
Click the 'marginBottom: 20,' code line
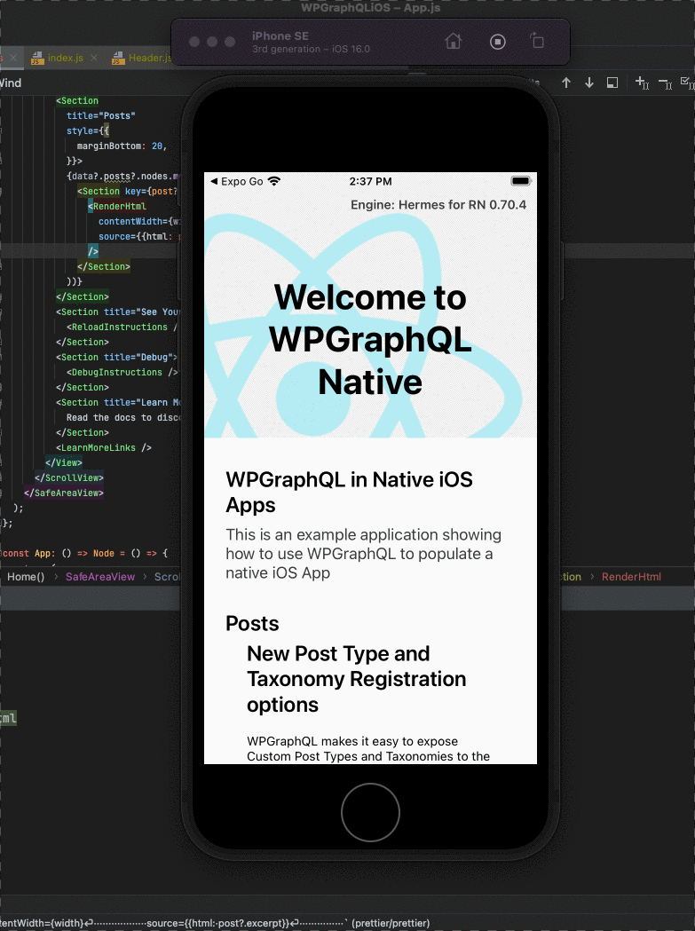click(x=122, y=146)
